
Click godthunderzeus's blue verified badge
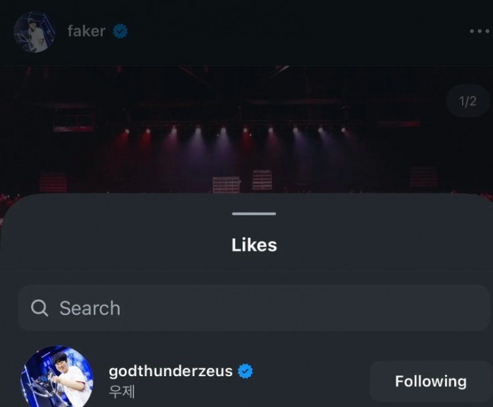[245, 371]
